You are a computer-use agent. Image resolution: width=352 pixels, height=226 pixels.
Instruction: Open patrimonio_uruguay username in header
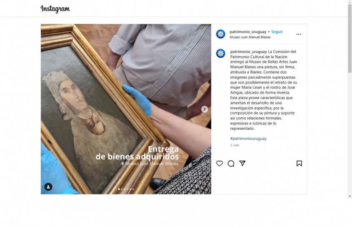(x=248, y=32)
